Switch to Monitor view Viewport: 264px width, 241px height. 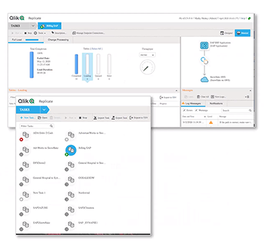242,33
